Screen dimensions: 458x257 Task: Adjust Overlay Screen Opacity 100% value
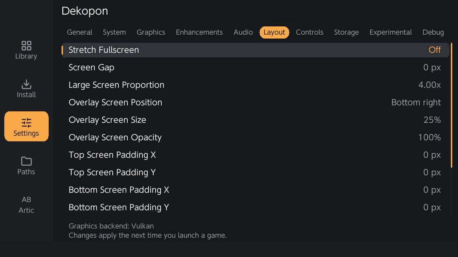[429, 137]
